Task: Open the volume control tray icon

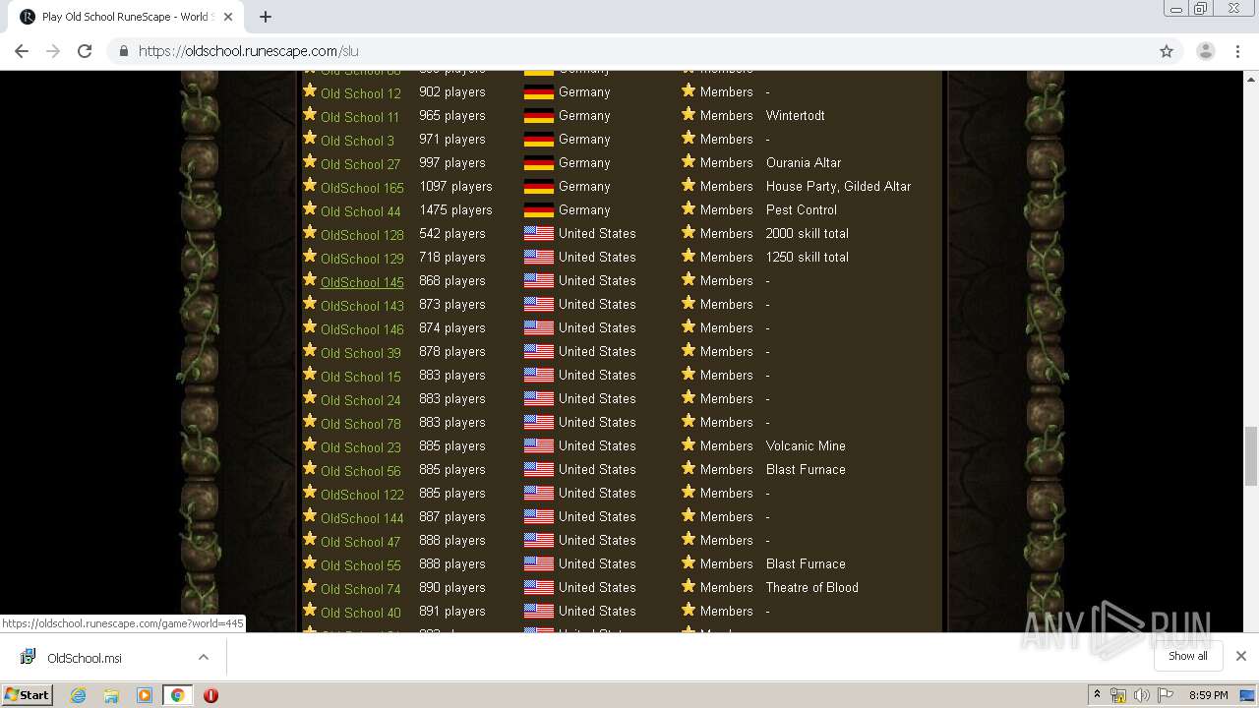Action: click(1141, 695)
